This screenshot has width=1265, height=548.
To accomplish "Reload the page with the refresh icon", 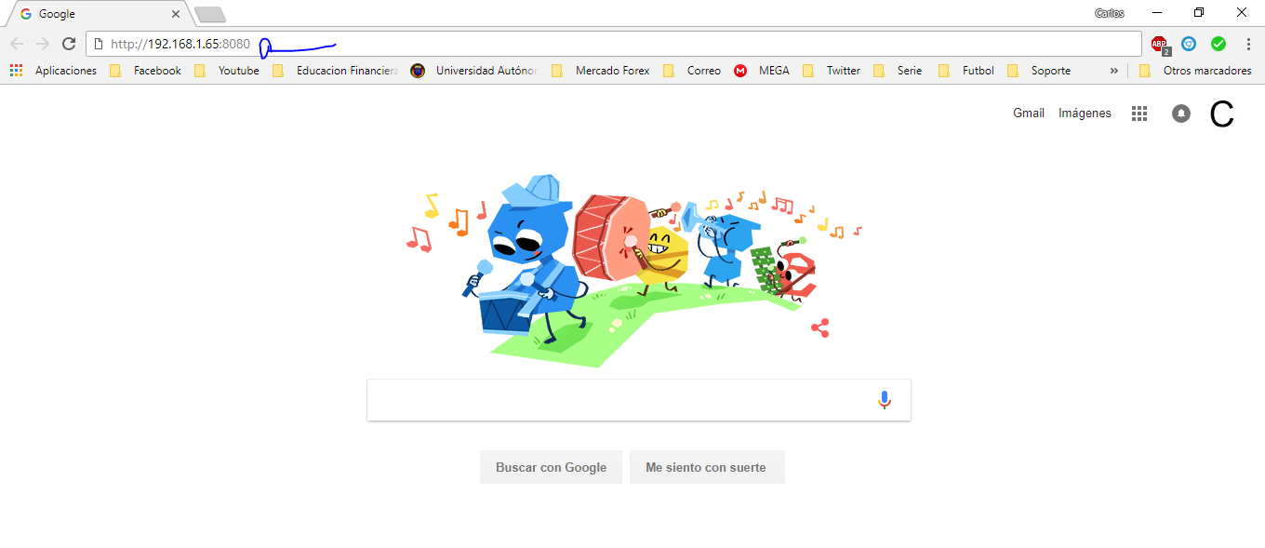I will click(x=68, y=44).
